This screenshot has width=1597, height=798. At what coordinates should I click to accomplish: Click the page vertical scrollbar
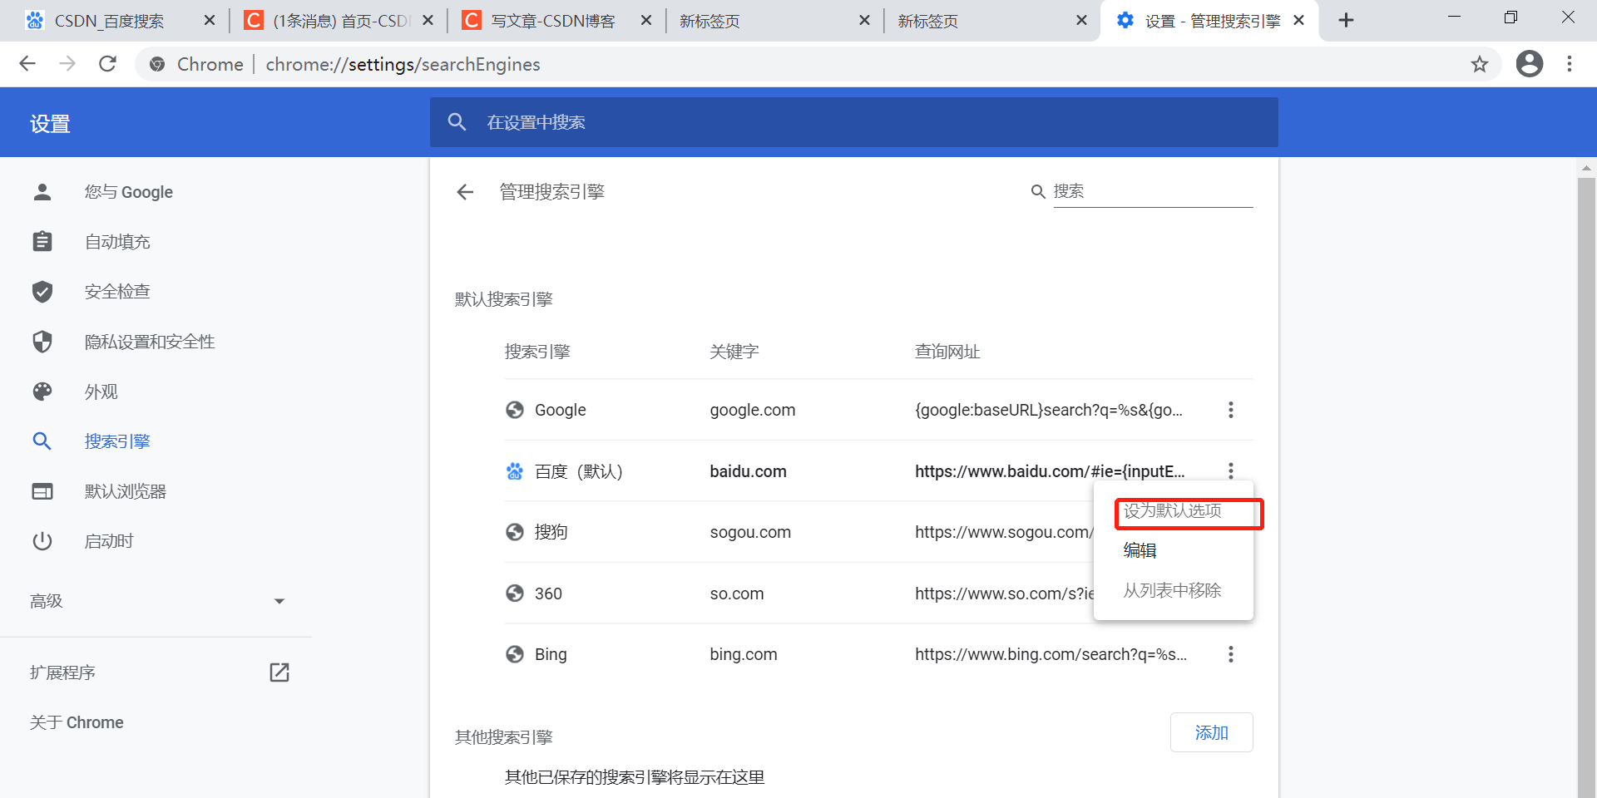coord(1586,486)
